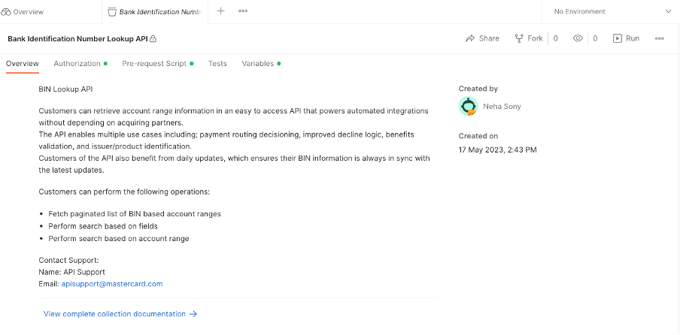680x335 pixels.
Task: Open a new tab with plus icon
Action: (x=220, y=11)
